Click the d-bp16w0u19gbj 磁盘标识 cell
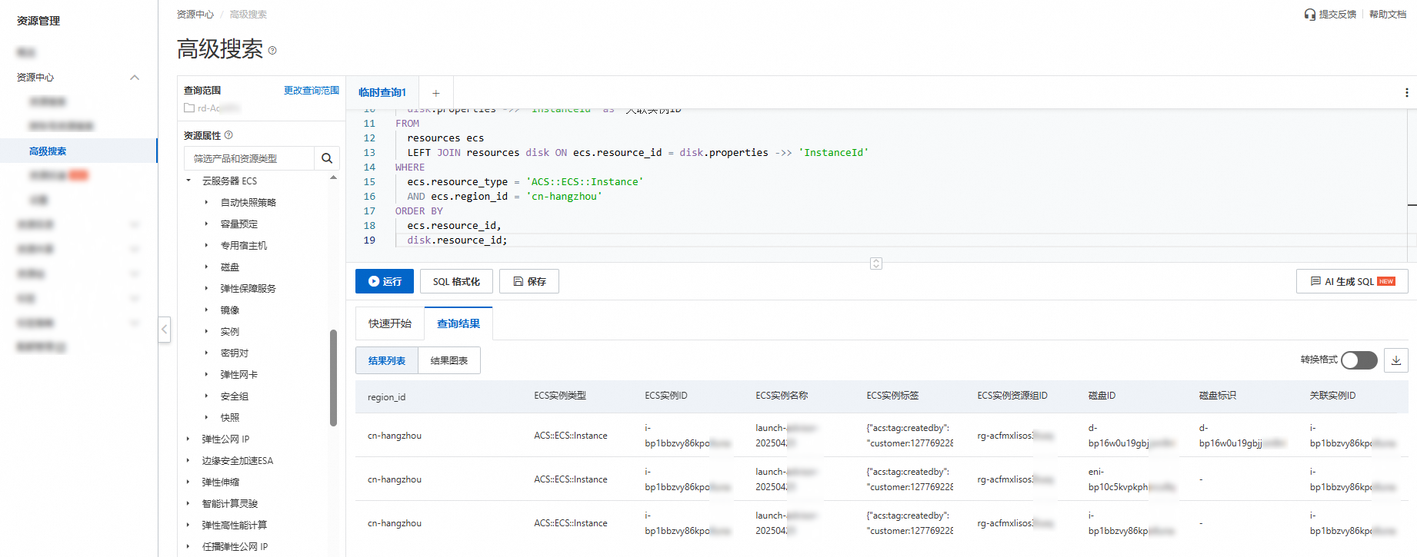 (1242, 436)
